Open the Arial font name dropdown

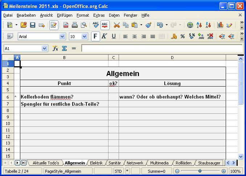tap(62, 37)
